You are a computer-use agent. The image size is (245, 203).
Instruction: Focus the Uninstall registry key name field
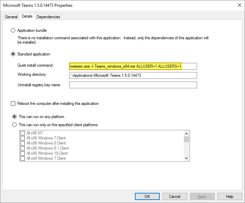point(133,85)
